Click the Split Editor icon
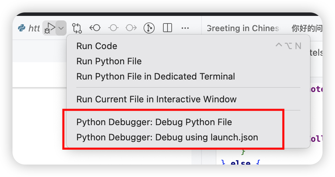This screenshot has width=335, height=177. point(167,28)
